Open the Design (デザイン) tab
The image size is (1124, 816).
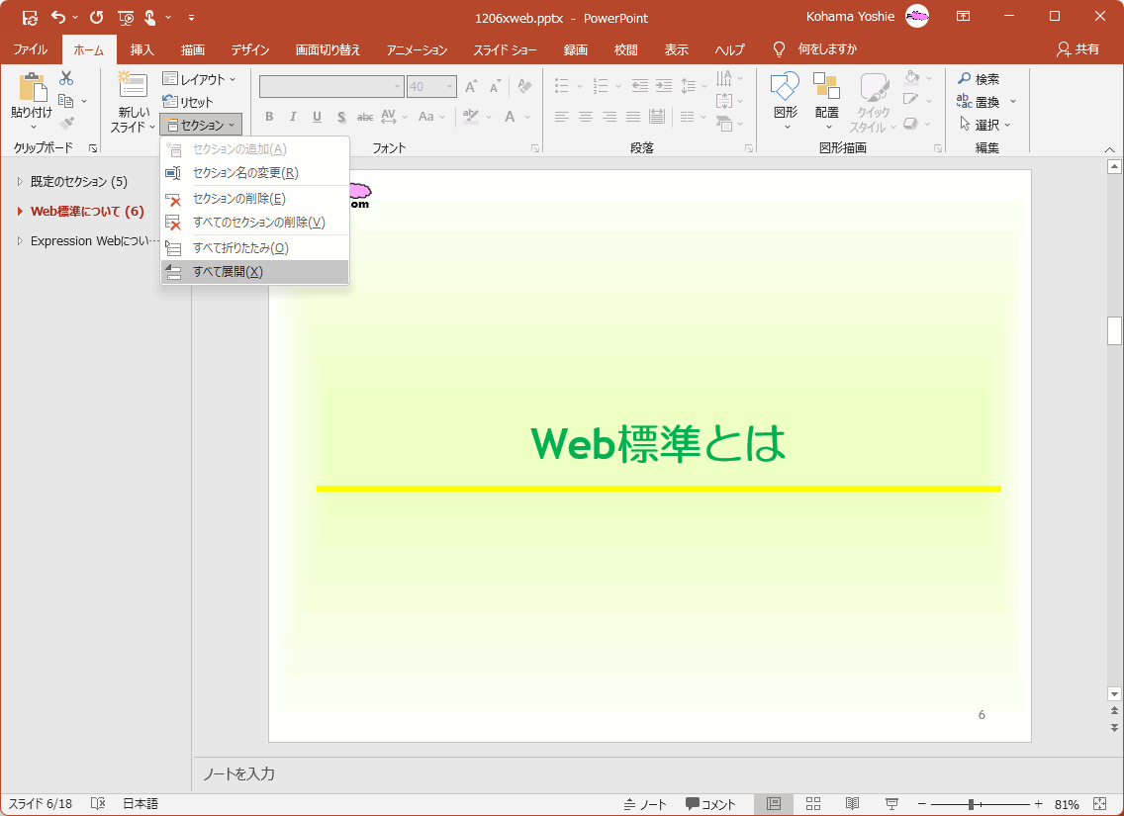pyautogui.click(x=250, y=49)
